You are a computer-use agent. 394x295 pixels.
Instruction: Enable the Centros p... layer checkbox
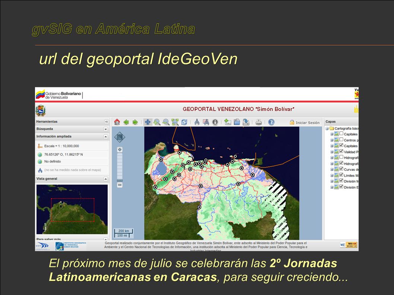point(341,140)
